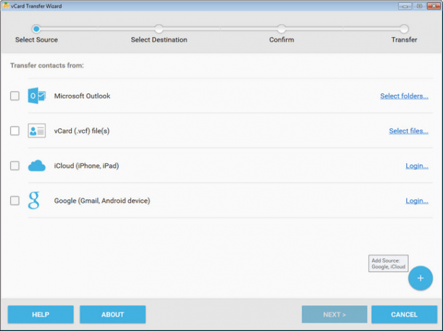Select the Select Source step circle
The width and height of the screenshot is (443, 331).
[36, 28]
